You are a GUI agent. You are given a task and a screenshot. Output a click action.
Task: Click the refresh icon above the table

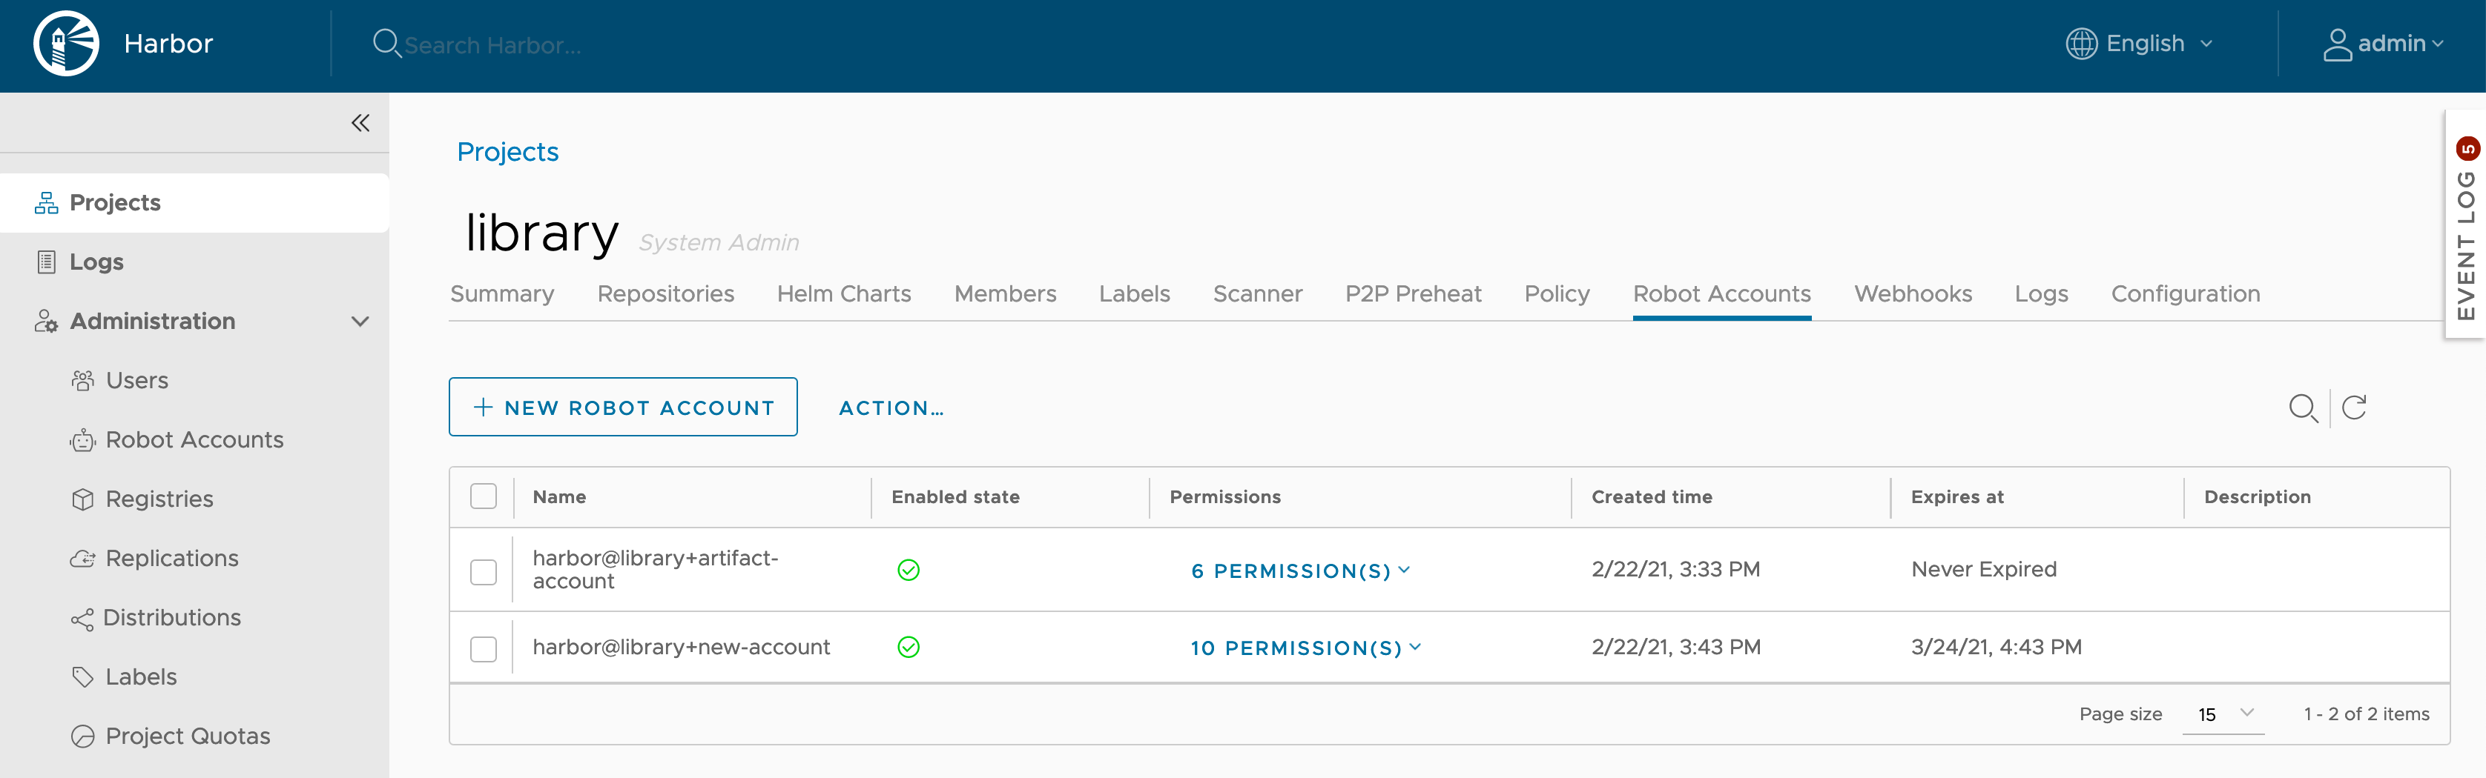(x=2355, y=408)
